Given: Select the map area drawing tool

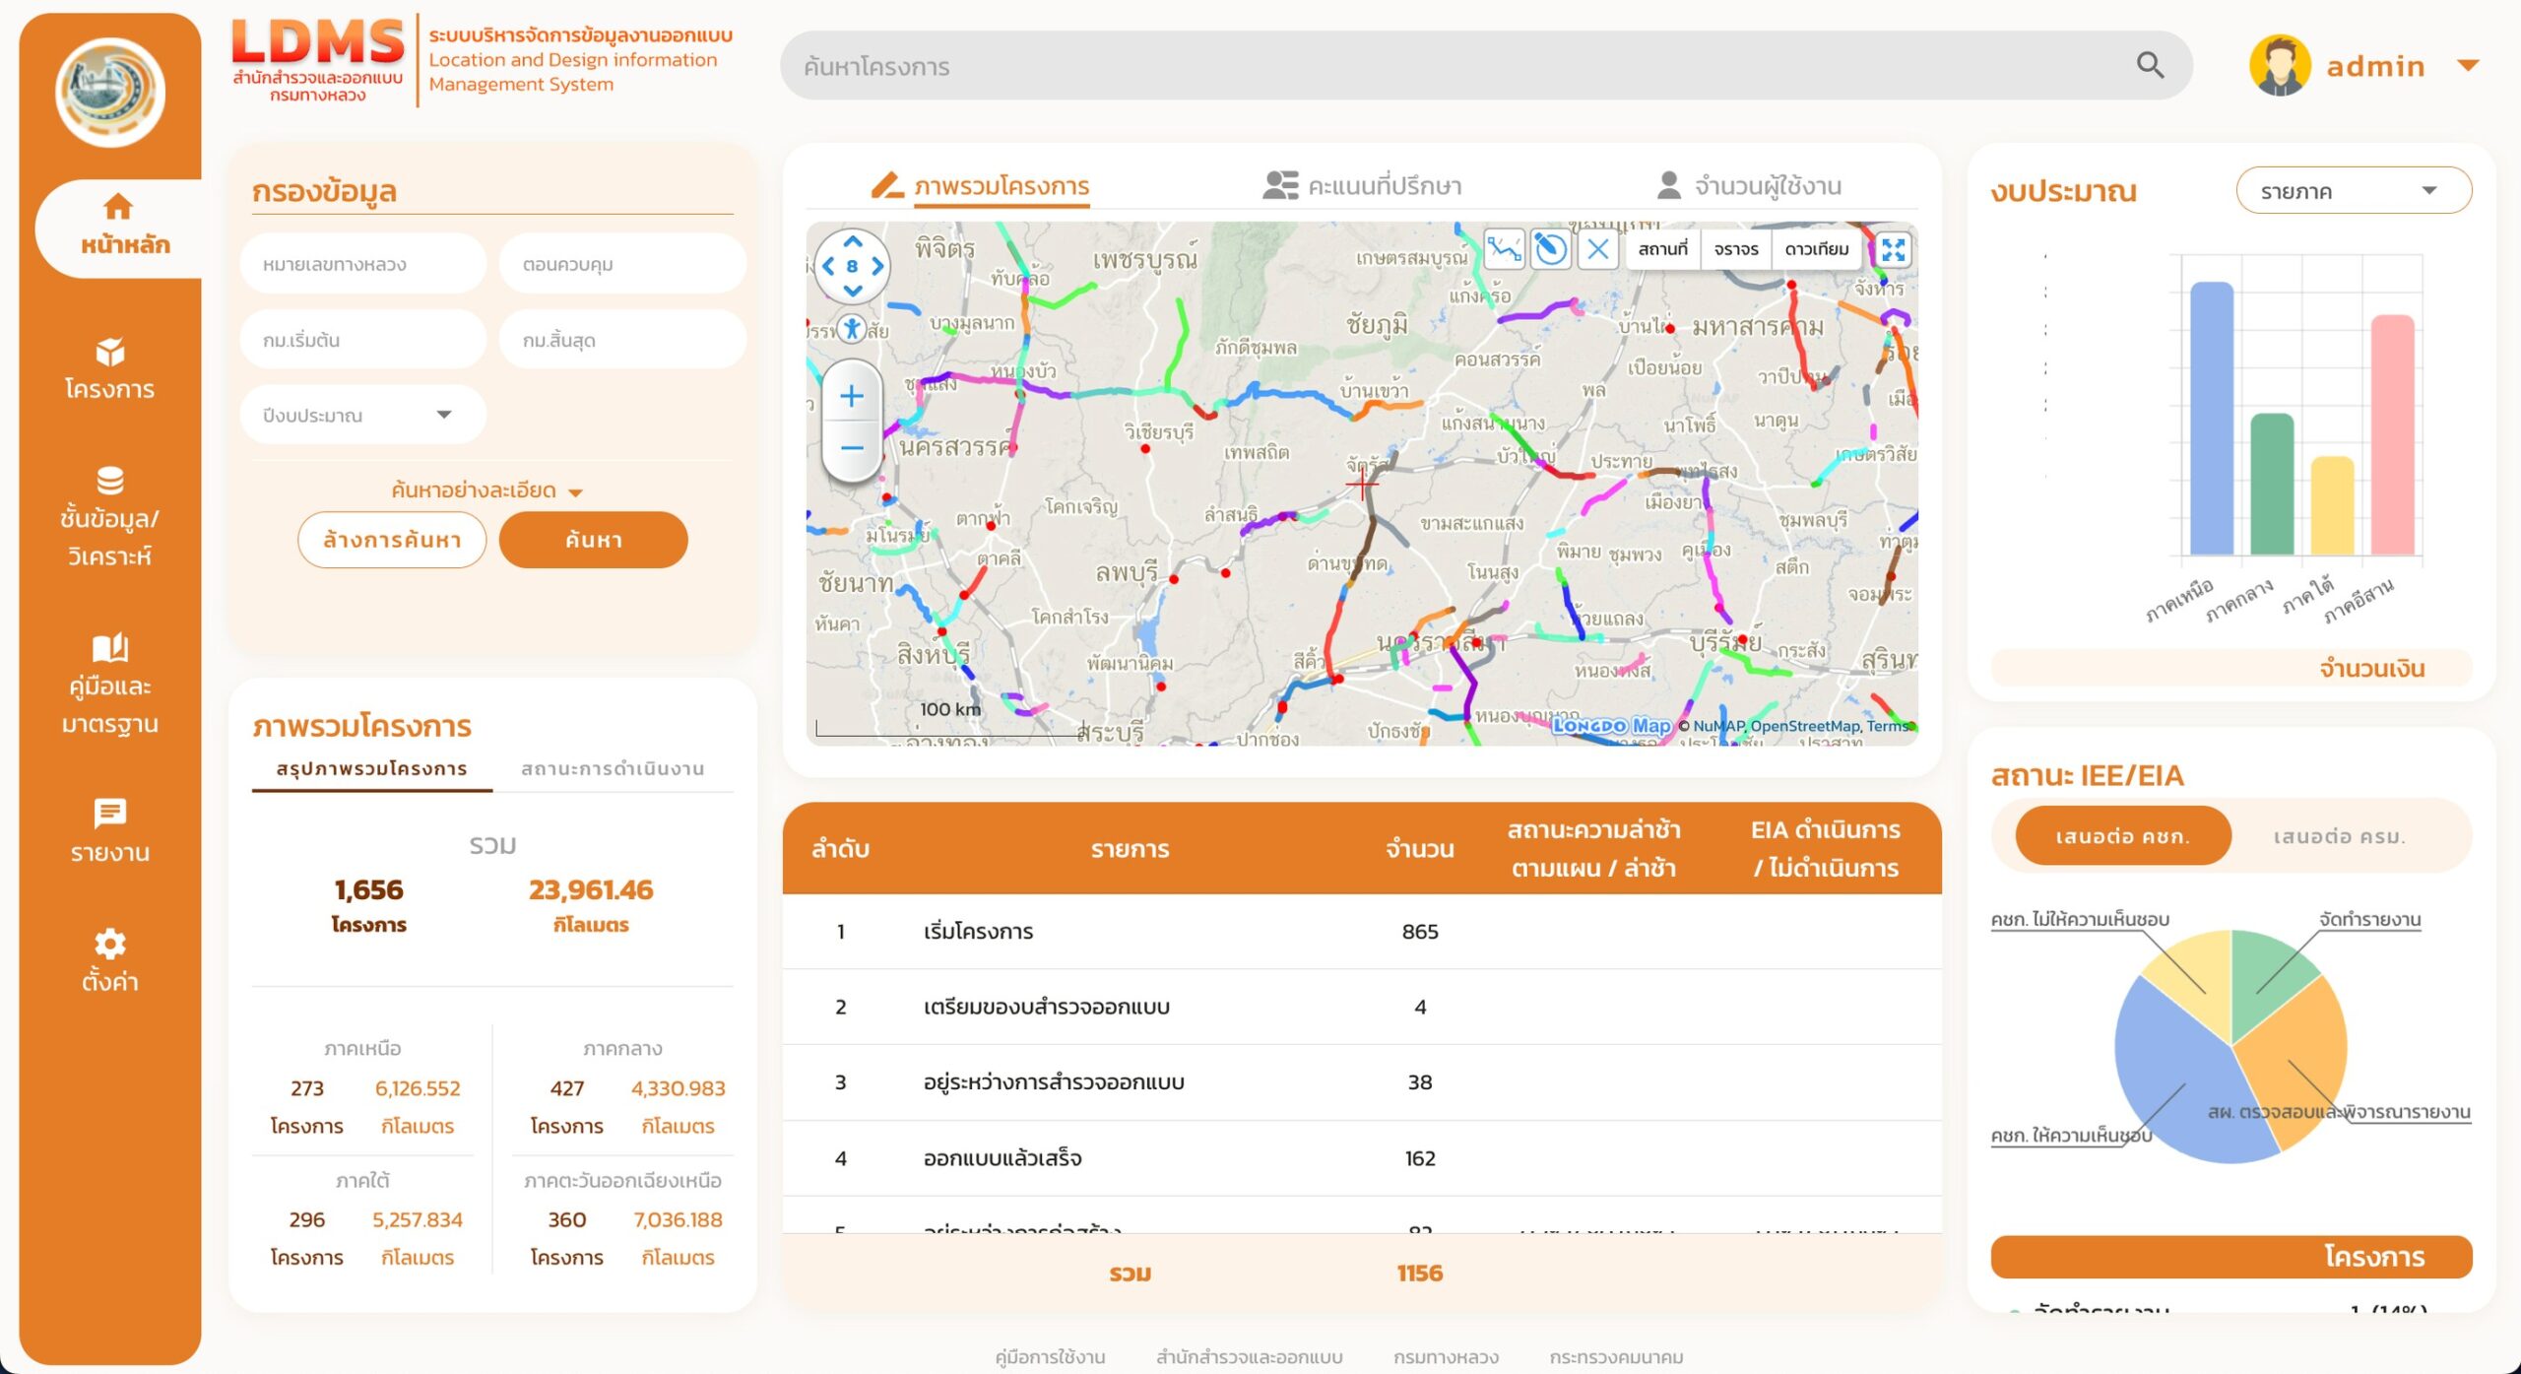Looking at the screenshot, I should pyautogui.click(x=1550, y=249).
